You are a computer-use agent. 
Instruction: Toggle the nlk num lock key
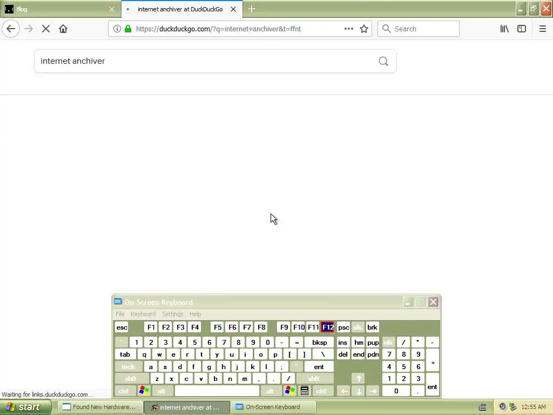coord(388,342)
